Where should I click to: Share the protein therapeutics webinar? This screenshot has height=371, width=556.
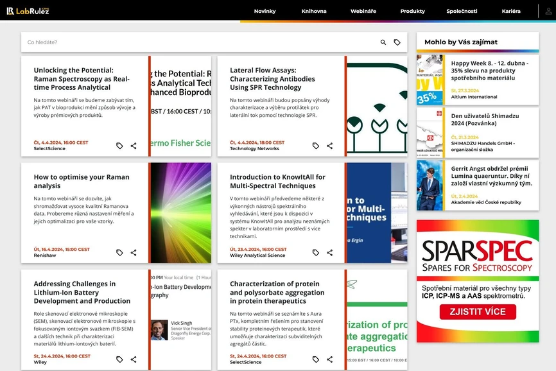[330, 359]
